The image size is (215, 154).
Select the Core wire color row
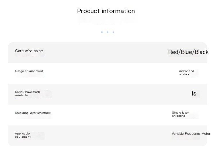(107, 53)
